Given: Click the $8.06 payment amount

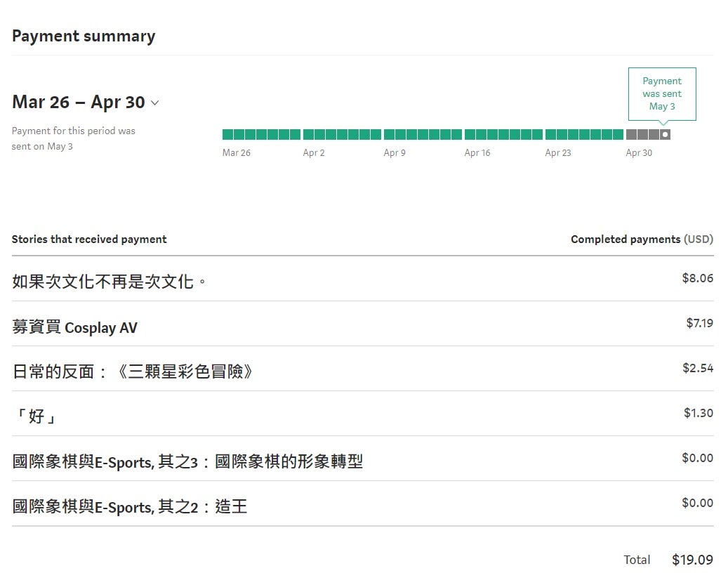Looking at the screenshot, I should (x=698, y=278).
